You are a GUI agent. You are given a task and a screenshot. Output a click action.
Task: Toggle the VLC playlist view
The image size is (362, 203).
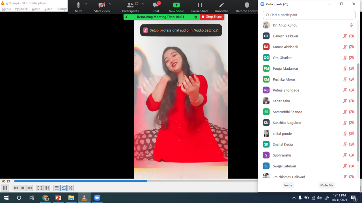(x=57, y=188)
